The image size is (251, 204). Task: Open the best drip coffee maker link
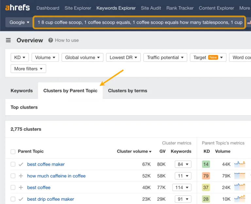51,199
